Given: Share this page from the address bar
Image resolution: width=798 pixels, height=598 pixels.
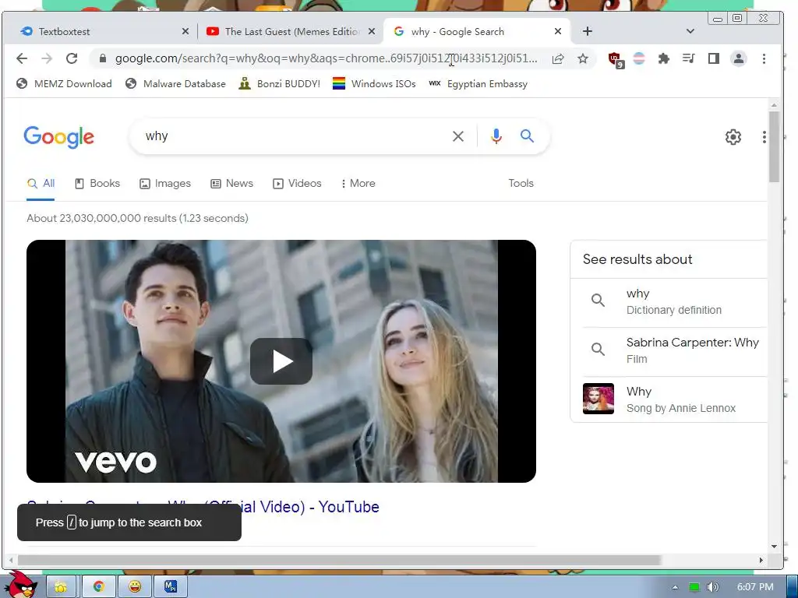Looking at the screenshot, I should tap(558, 58).
